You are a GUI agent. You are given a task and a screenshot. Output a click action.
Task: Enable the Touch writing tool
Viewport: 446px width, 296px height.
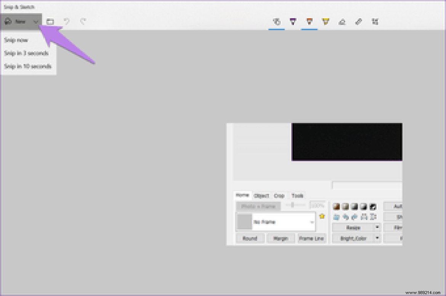[x=276, y=22]
